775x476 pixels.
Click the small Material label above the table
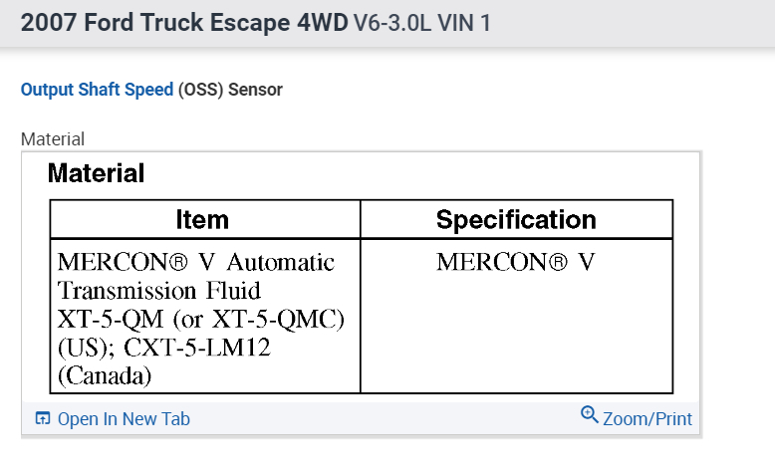(x=53, y=139)
